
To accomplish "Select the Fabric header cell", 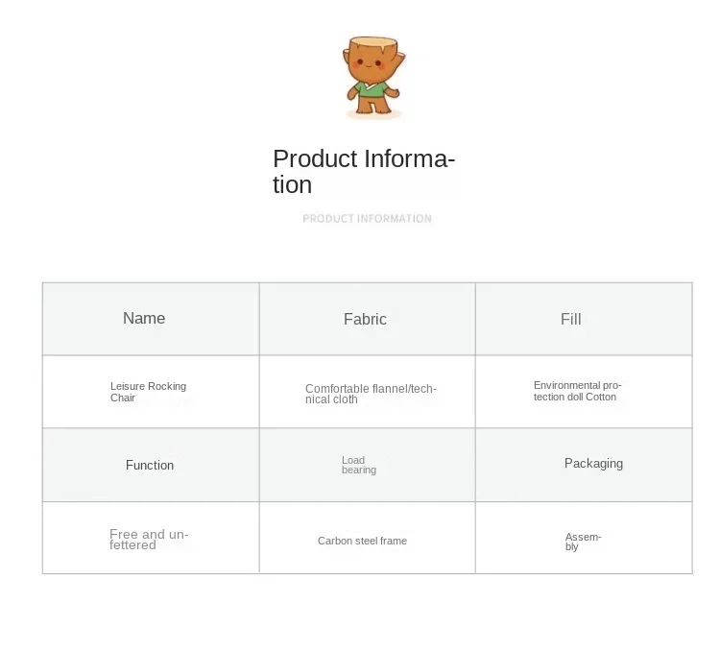I will (367, 319).
